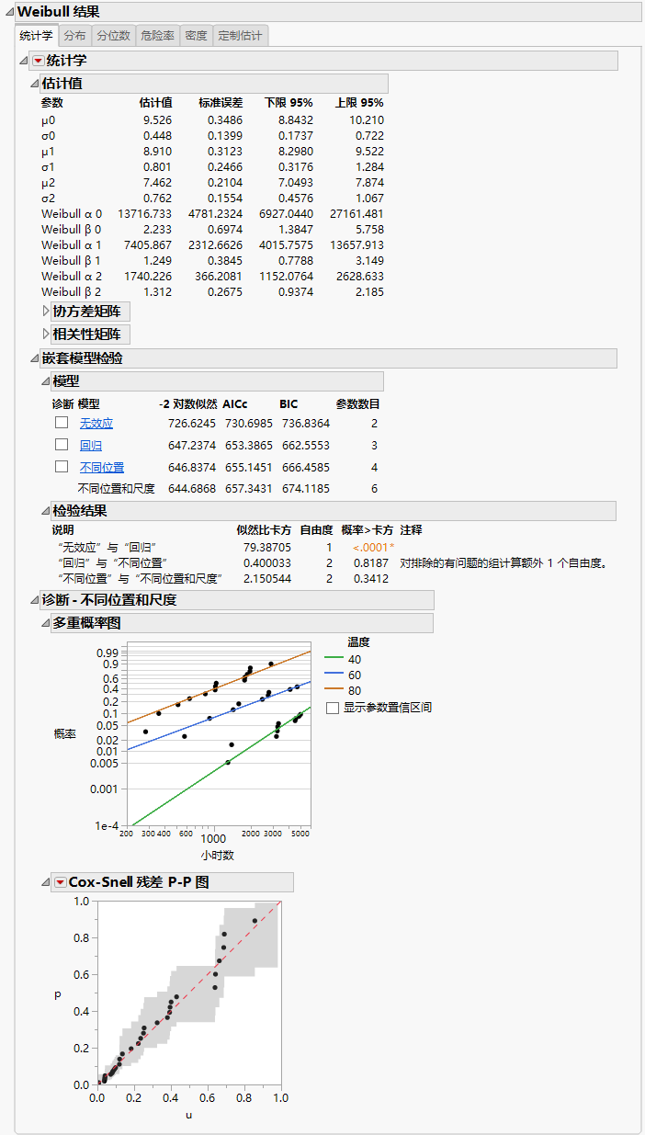645x1135 pixels.
Task: Click the <.0001* p-value
Action: [374, 547]
